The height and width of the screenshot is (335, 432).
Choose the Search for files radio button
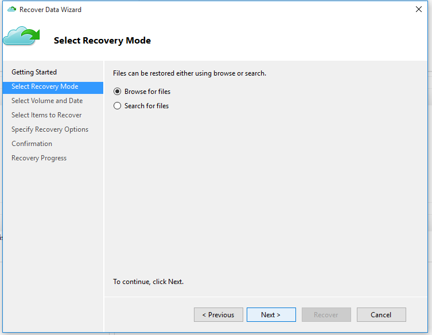(x=117, y=105)
